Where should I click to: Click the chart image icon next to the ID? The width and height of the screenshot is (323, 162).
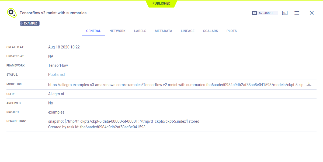pyautogui.click(x=285, y=13)
